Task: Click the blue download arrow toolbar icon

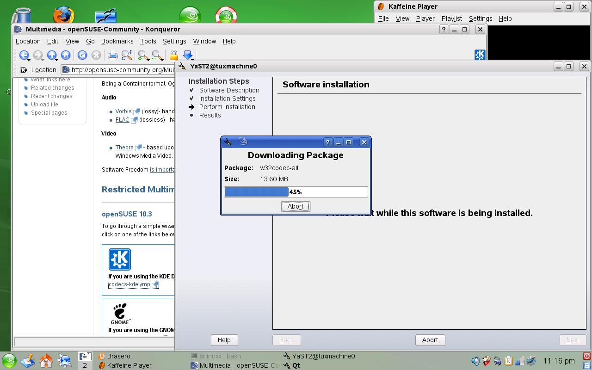Action: (188, 55)
